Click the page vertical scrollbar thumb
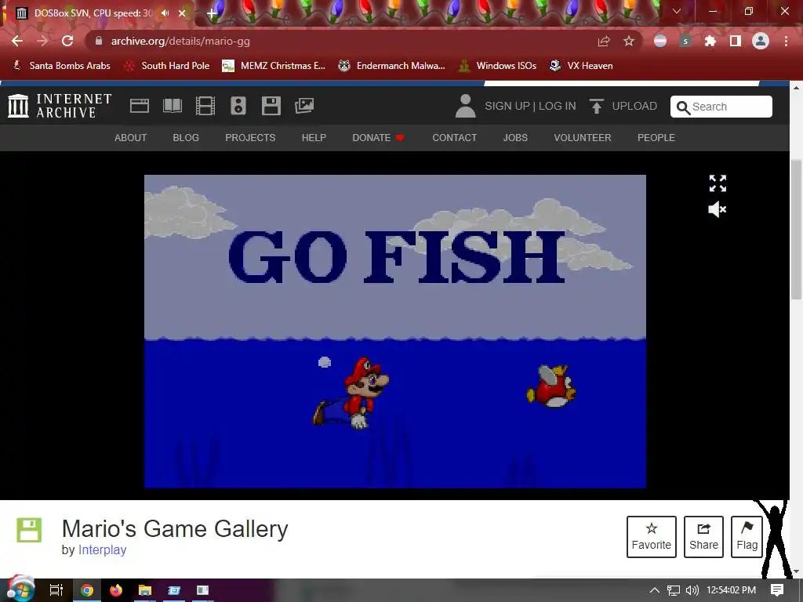Screen dimensions: 803x602 click(796, 230)
